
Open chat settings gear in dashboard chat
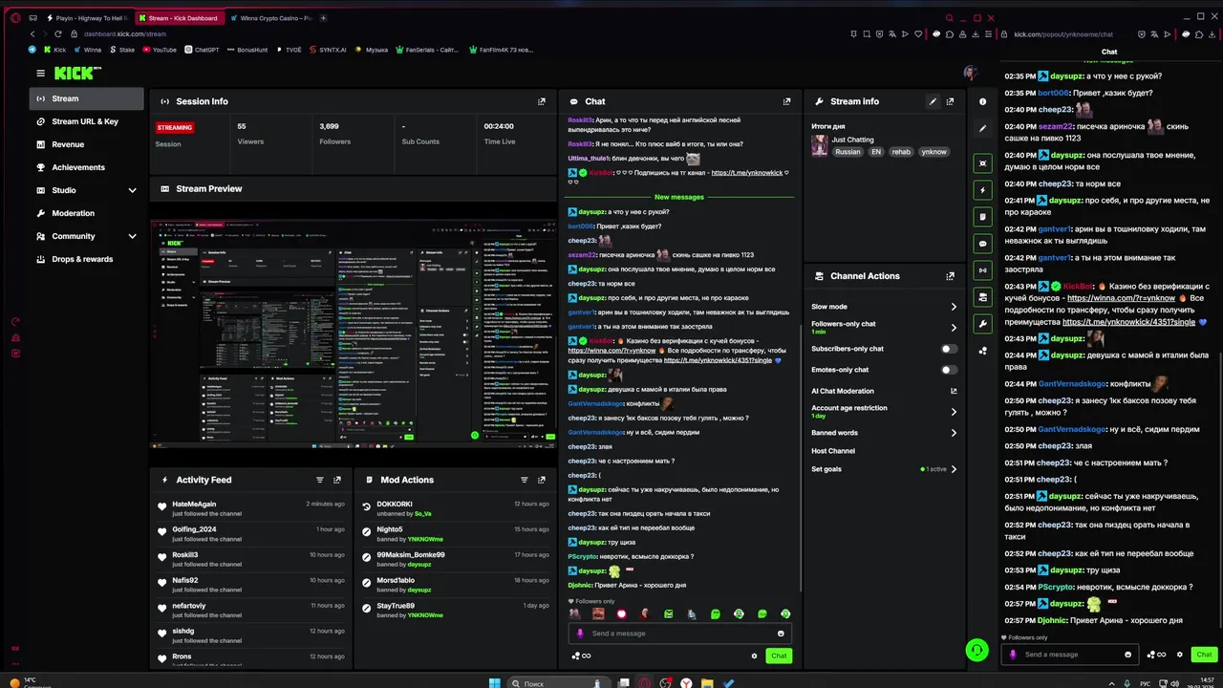tap(754, 656)
